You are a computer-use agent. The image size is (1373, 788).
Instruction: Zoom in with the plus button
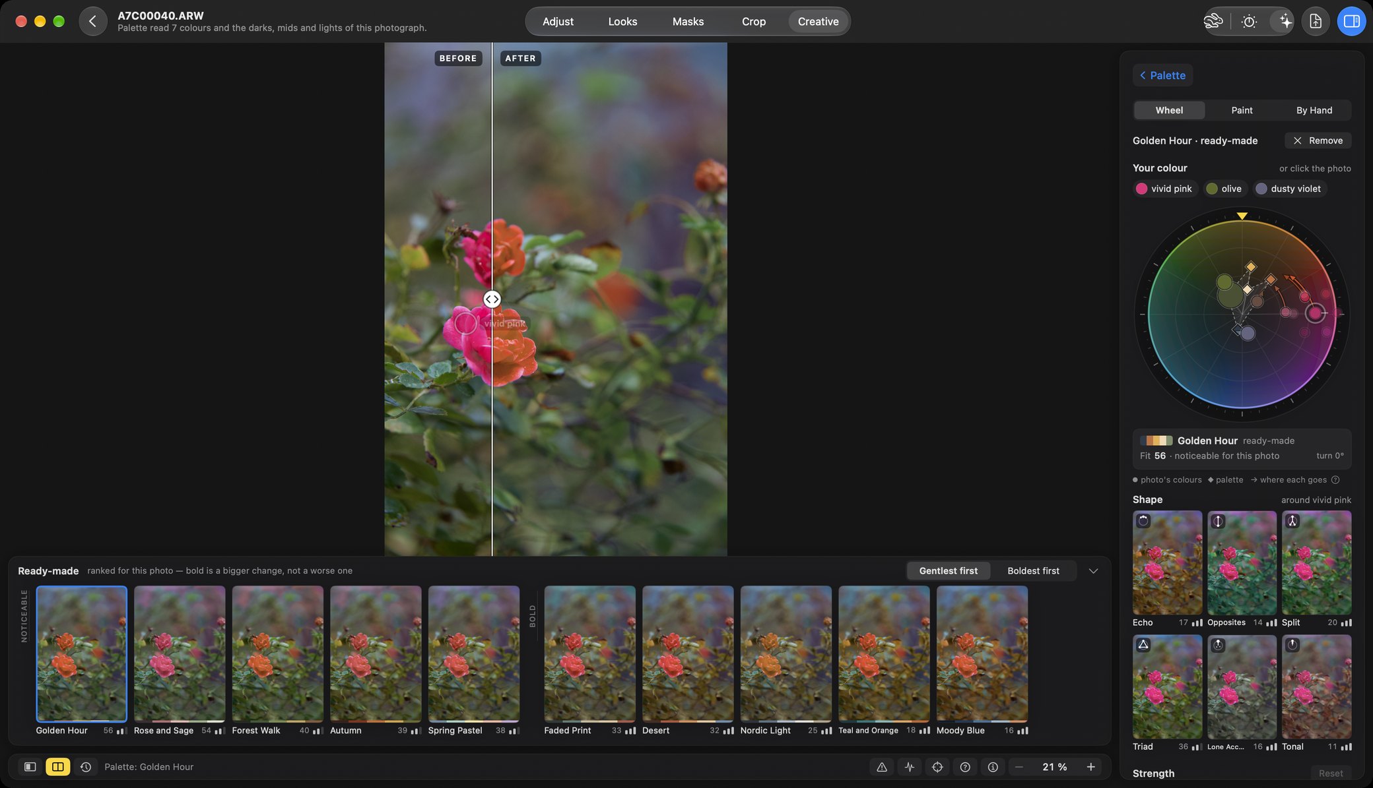point(1090,767)
